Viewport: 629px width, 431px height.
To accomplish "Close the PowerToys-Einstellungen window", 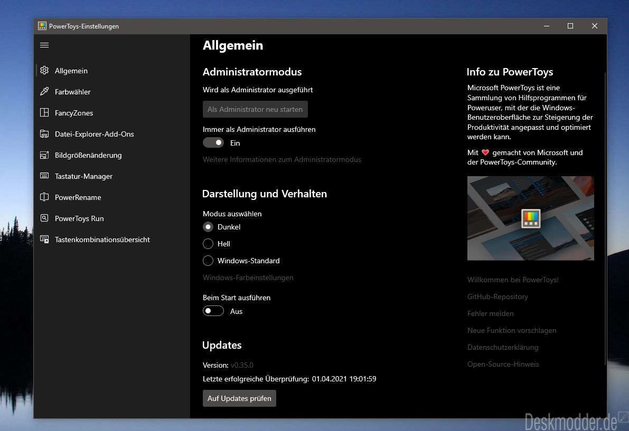I will pyautogui.click(x=594, y=26).
